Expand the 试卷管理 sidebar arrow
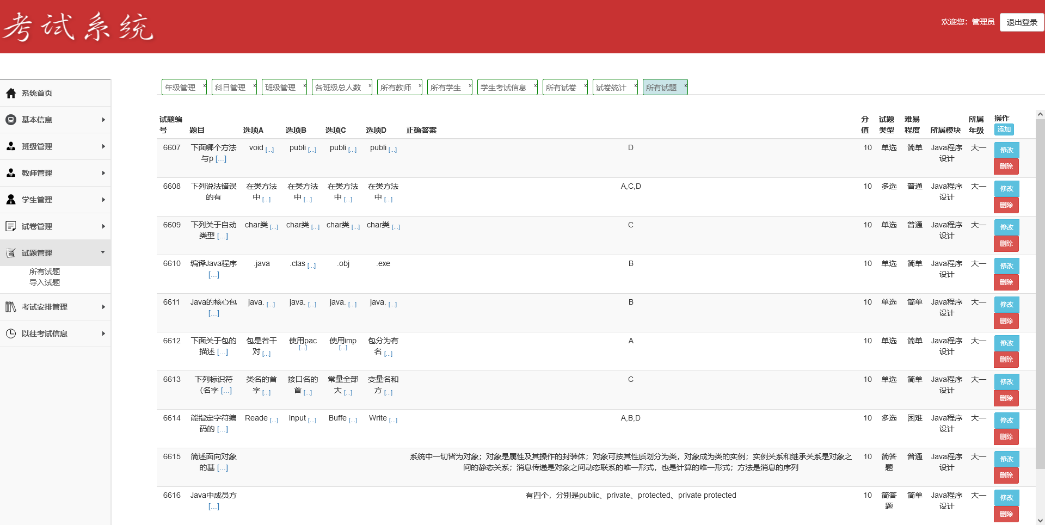 103,226
